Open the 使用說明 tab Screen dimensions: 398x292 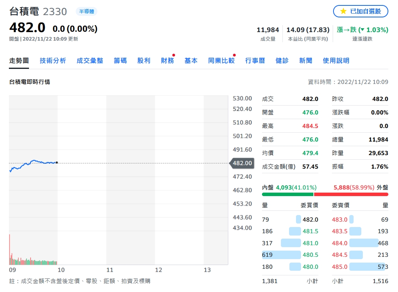point(336,60)
